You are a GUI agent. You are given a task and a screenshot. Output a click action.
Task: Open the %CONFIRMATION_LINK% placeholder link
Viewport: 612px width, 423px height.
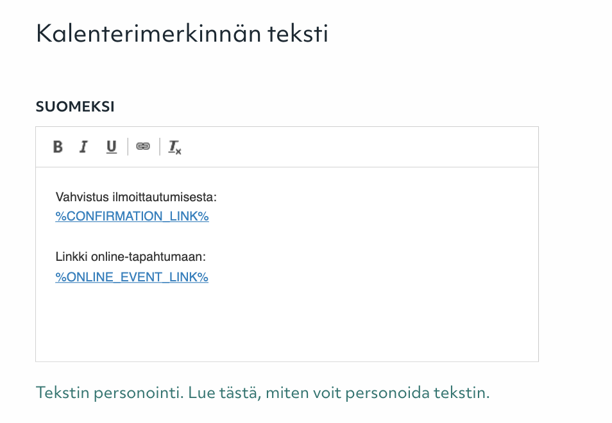132,216
